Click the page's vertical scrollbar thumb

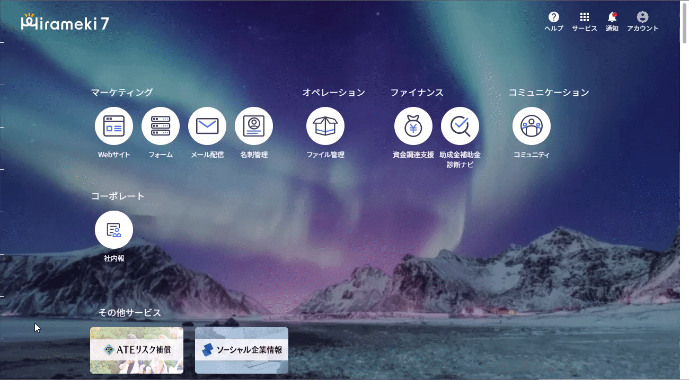(x=684, y=24)
